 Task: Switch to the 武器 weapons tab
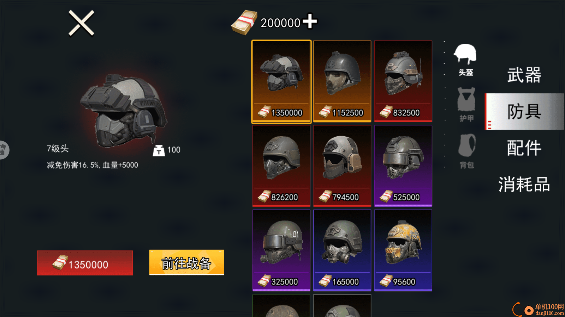coord(524,75)
